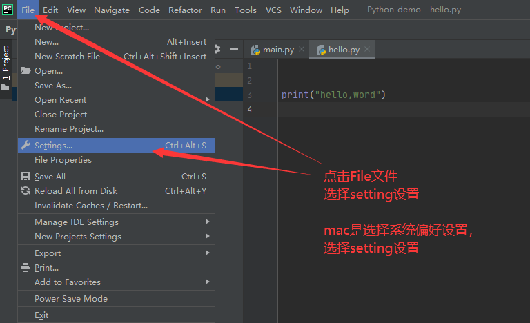Viewport: 530px width, 323px height.
Task: Click the hello.py Python file icon
Action: (x=321, y=50)
